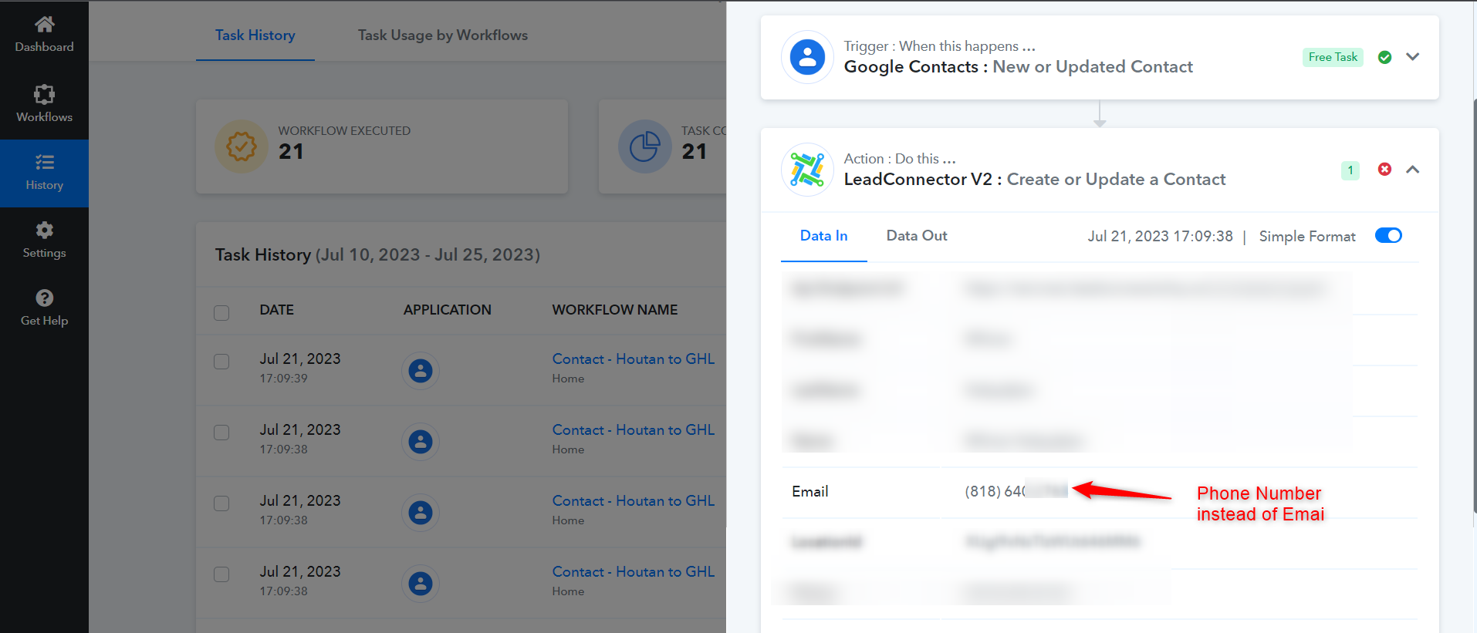
Task: Open the Dashboard home icon
Action: click(x=45, y=25)
